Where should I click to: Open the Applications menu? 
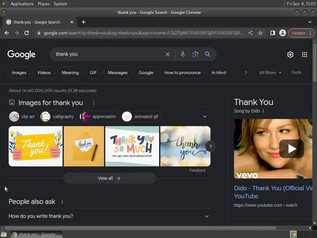pos(22,4)
